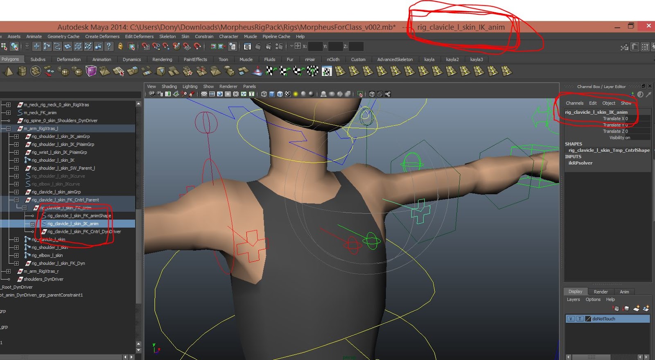Open the Channels menu in Channel Box
655x360 pixels.
(x=574, y=103)
